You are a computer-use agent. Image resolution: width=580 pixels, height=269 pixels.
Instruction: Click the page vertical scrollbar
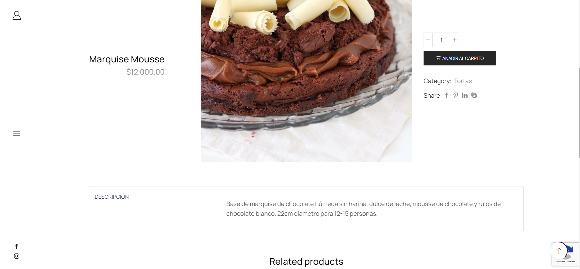coord(579,113)
